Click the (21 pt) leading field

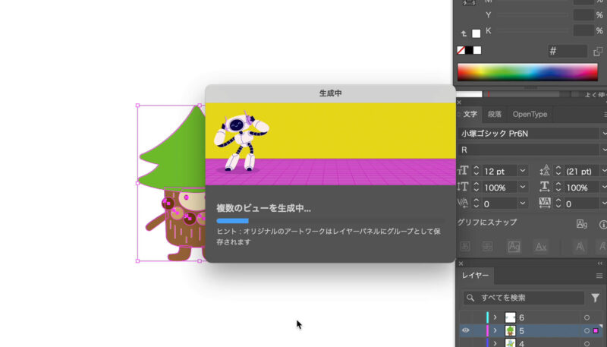(x=582, y=171)
